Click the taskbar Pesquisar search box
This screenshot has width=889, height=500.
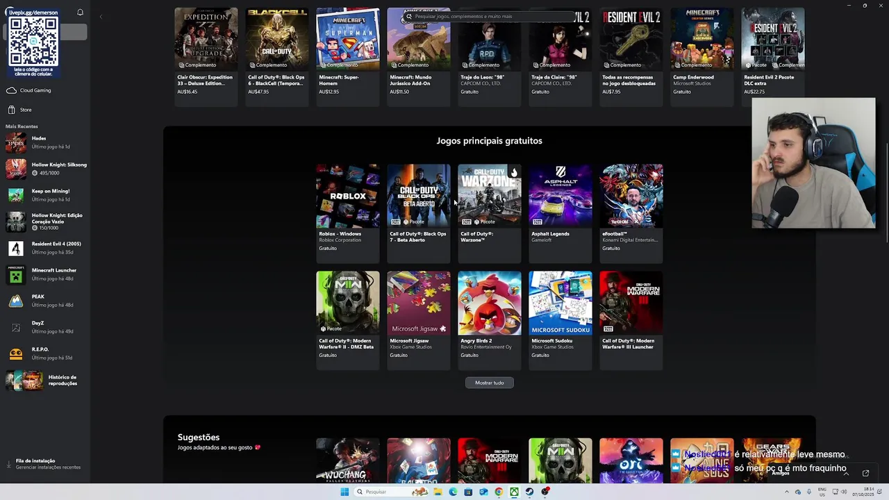pyautogui.click(x=392, y=492)
